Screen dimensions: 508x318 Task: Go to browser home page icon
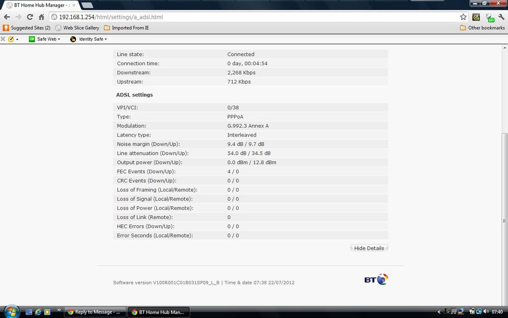(x=41, y=17)
